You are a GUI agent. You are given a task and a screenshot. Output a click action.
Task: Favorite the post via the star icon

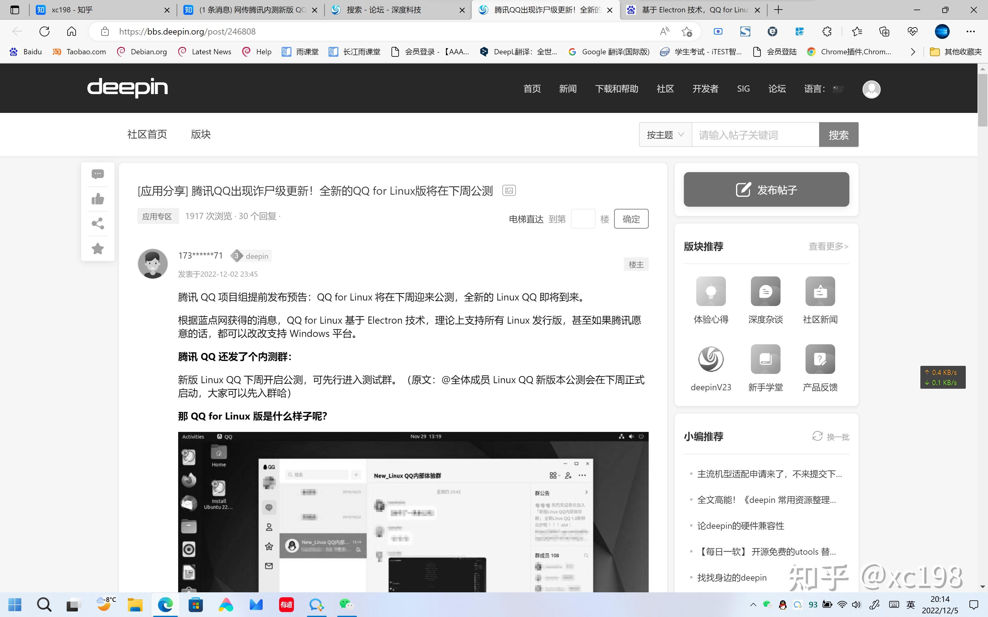point(98,249)
